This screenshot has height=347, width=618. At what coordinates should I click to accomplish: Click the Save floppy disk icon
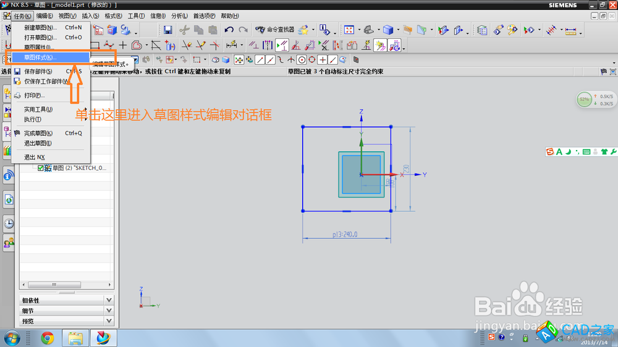click(167, 30)
